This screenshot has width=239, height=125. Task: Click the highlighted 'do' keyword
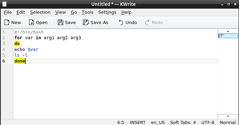[x=17, y=44]
